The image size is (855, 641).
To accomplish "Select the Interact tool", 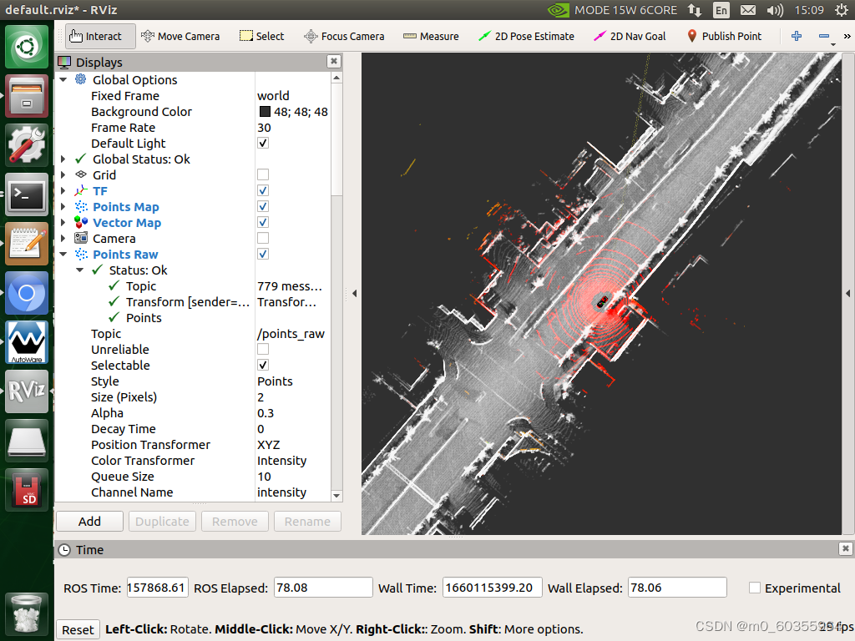I will (100, 36).
